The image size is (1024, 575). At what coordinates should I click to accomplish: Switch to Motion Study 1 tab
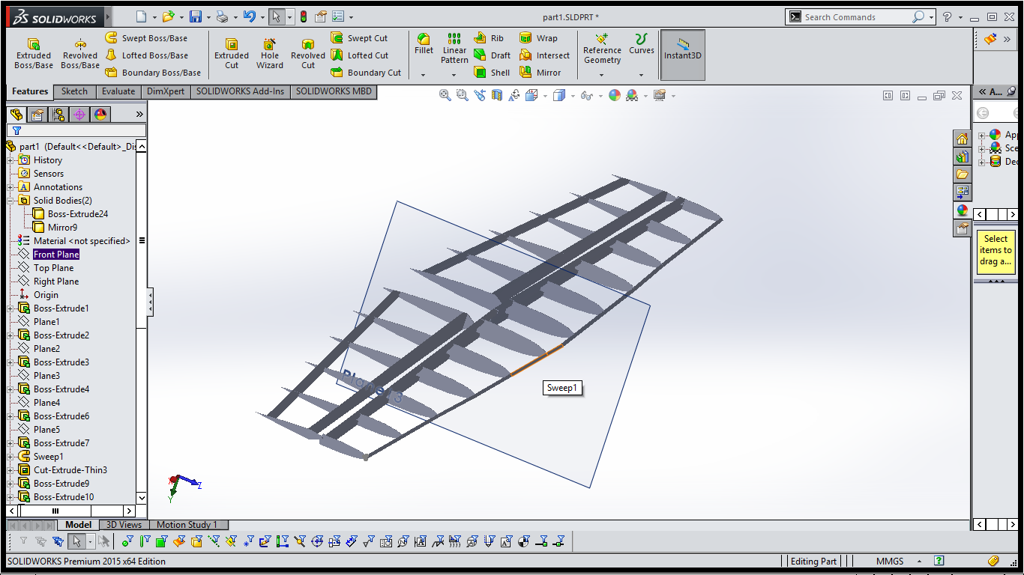(187, 525)
